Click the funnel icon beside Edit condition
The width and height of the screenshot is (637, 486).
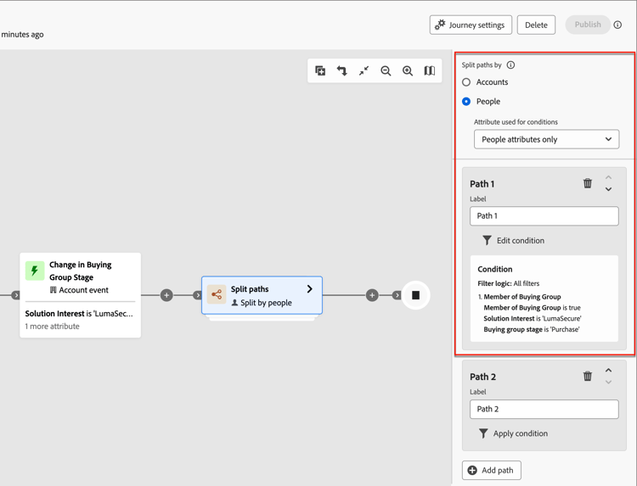[x=487, y=241]
